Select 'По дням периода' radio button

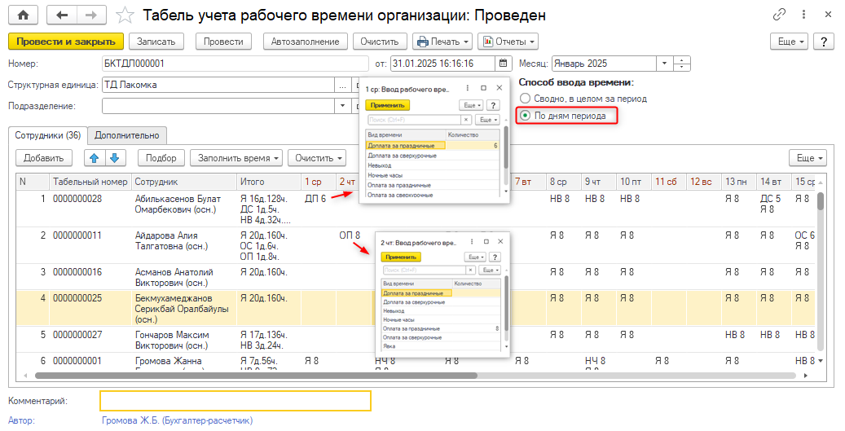[x=525, y=116]
